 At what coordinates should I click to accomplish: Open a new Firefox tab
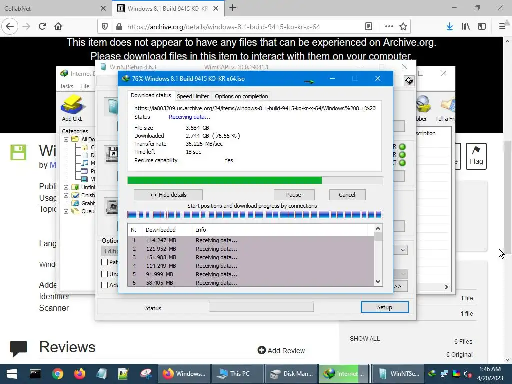[x=233, y=8]
